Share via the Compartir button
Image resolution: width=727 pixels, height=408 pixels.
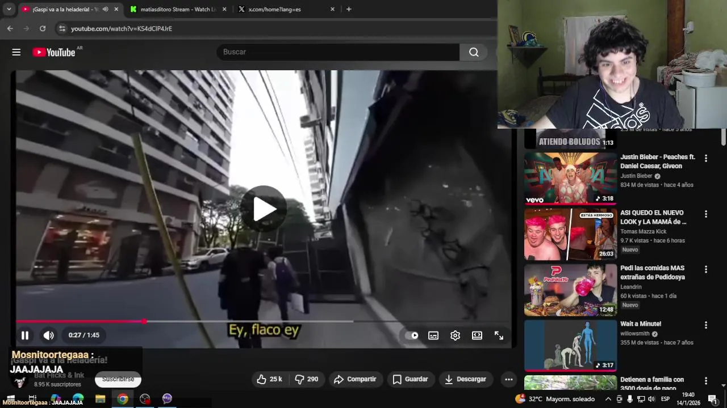click(355, 379)
